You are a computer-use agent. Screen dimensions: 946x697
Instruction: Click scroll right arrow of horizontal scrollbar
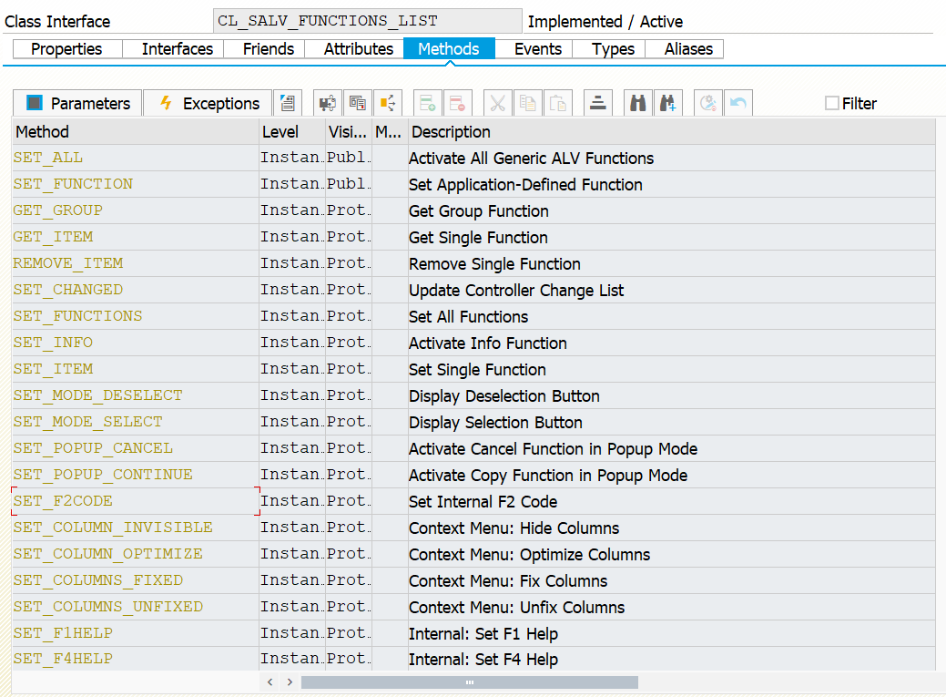(290, 682)
